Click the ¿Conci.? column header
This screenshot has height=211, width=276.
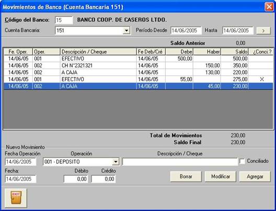click(261, 52)
